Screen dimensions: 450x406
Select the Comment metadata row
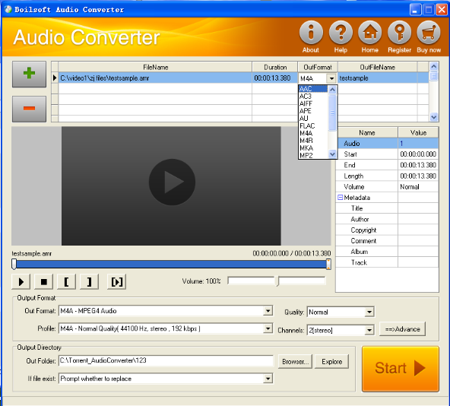point(388,240)
